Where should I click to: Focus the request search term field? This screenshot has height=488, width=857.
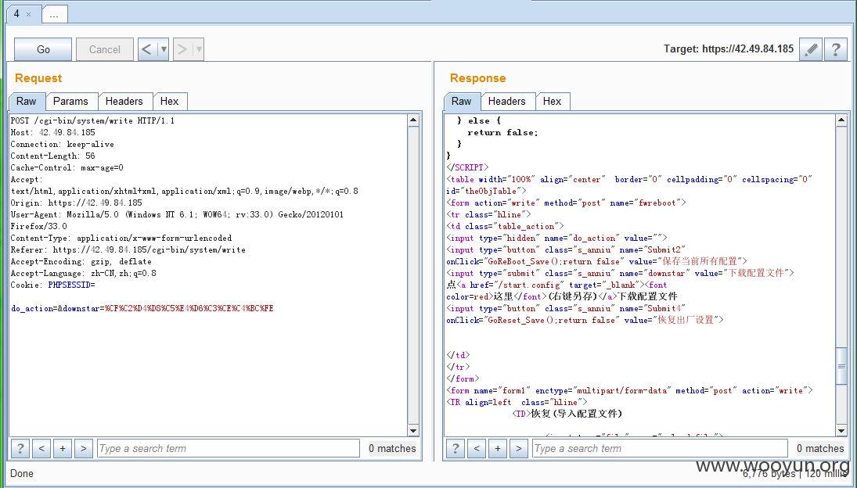(x=229, y=448)
